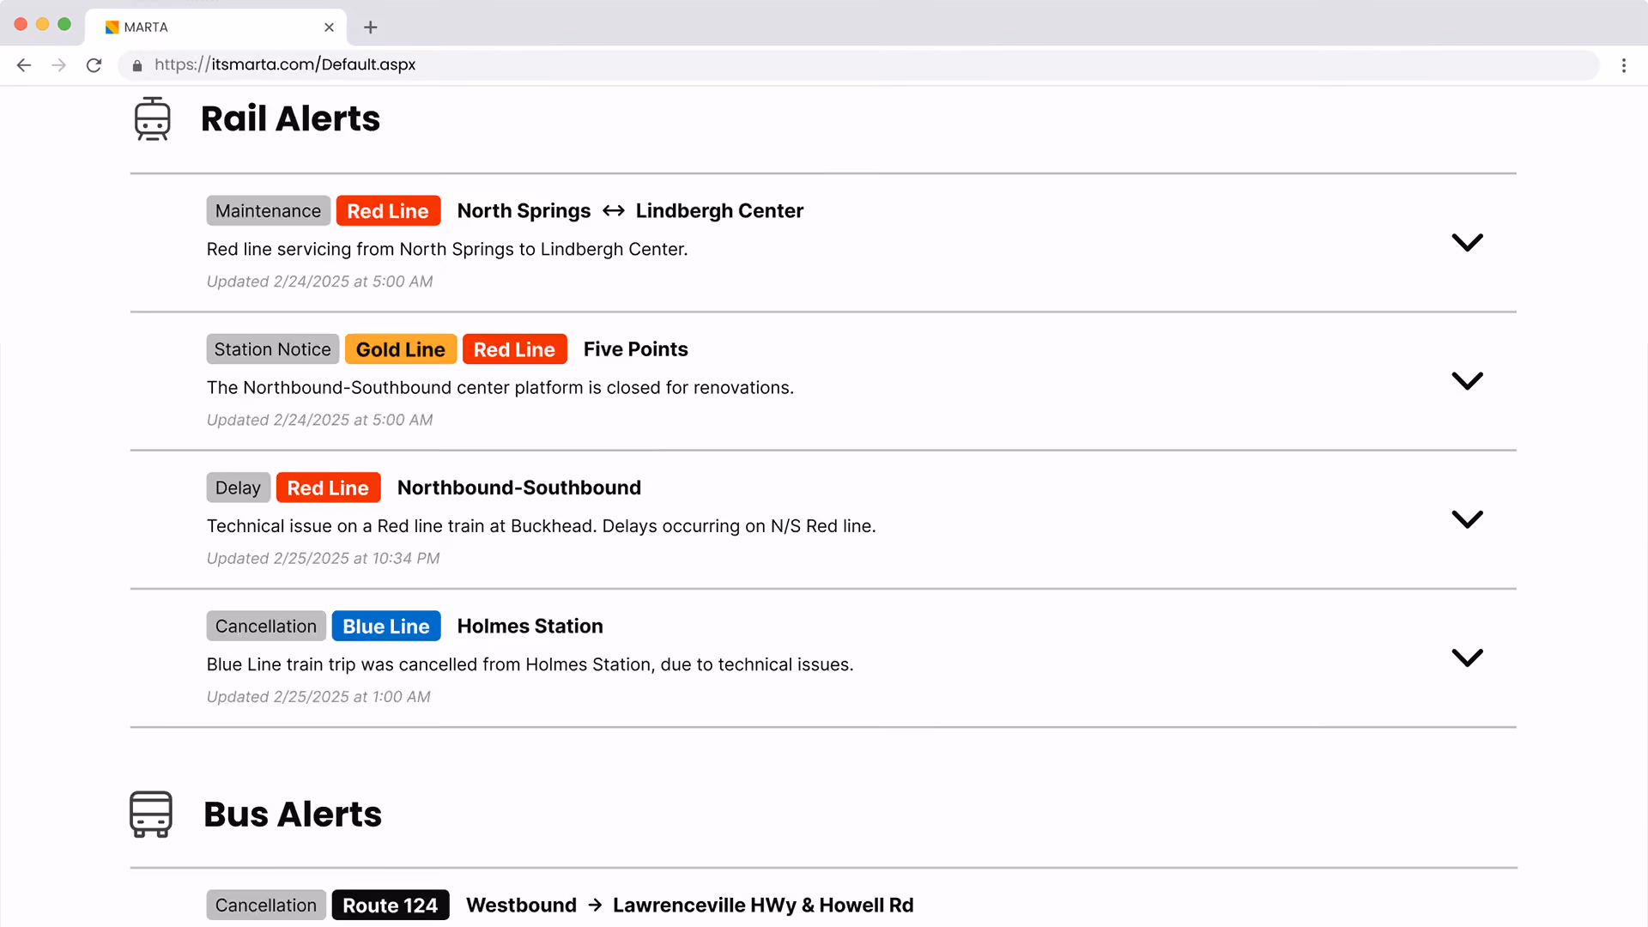Click Red Line badge in maintenance alert

(x=388, y=211)
